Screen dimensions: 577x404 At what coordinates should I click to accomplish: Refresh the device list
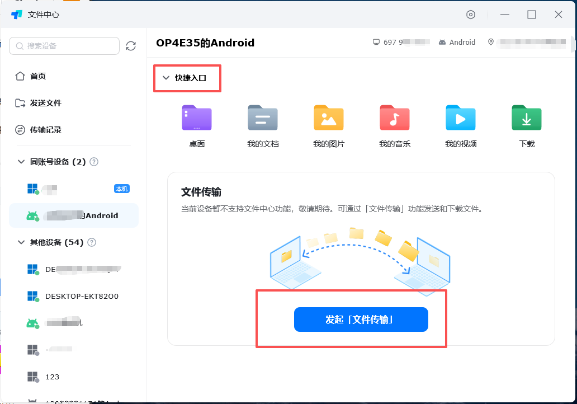click(131, 46)
